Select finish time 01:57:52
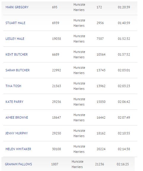This screenshot has height=171, width=143. click(x=124, y=54)
